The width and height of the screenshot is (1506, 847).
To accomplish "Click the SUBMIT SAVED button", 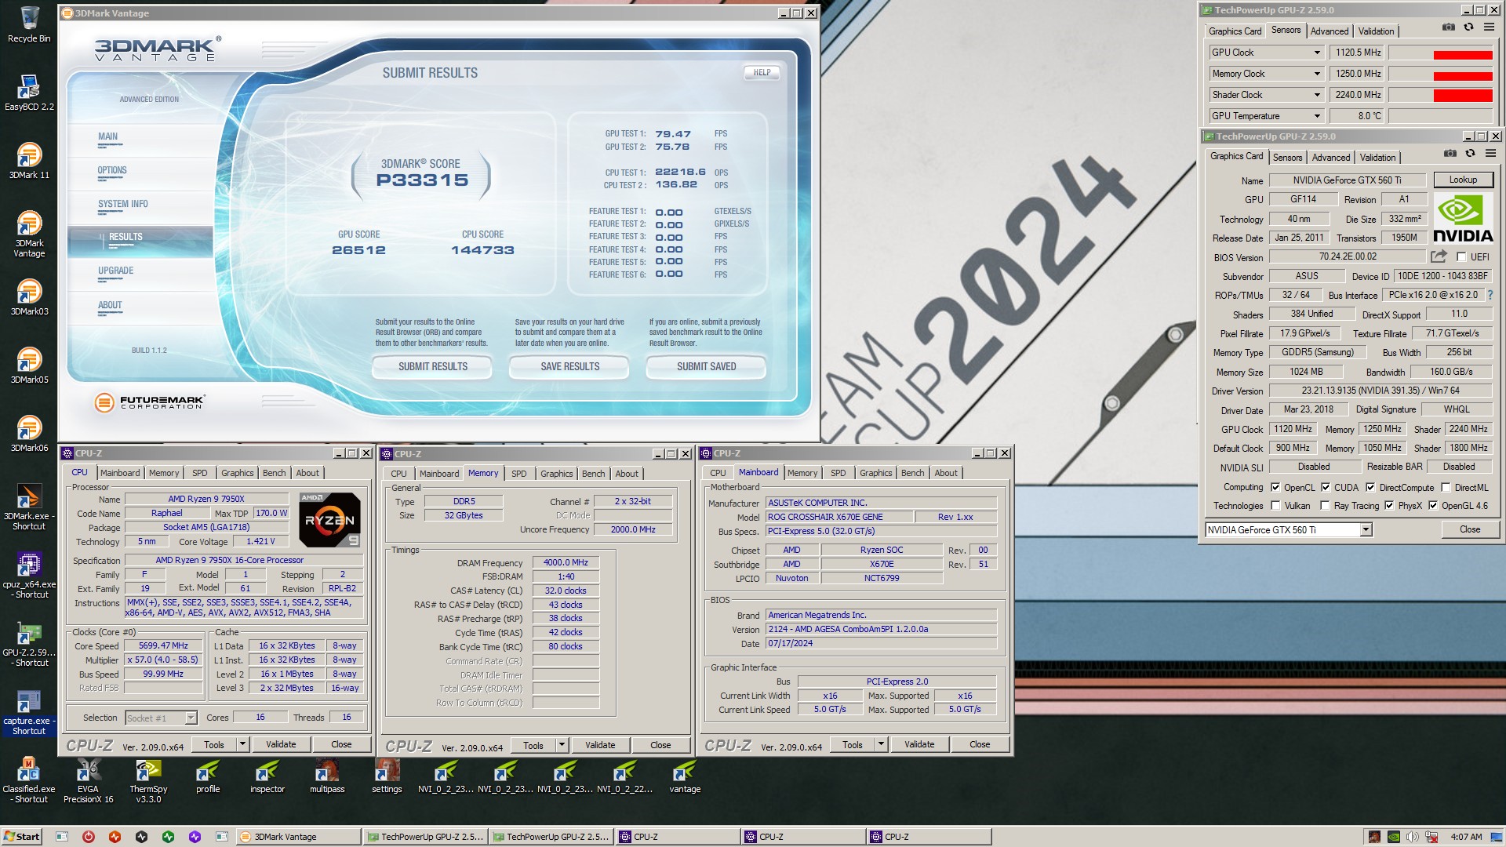I will 706,366.
